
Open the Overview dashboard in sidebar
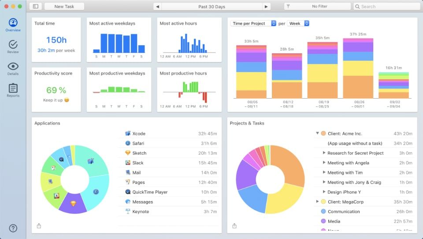(x=13, y=25)
